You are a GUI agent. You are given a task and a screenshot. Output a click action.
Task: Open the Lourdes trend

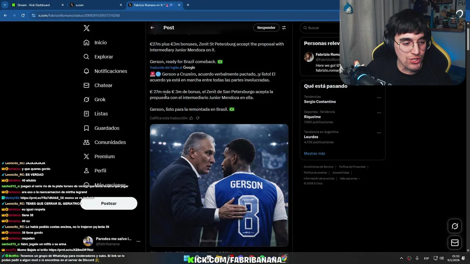coord(311,137)
